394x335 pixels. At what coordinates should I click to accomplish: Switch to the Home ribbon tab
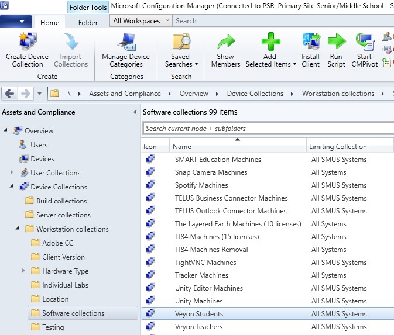click(x=50, y=23)
